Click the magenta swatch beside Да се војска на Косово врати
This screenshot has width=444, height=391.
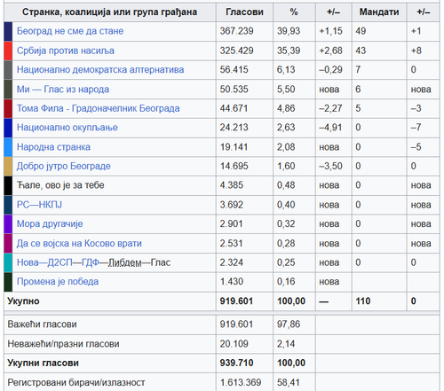click(x=8, y=243)
